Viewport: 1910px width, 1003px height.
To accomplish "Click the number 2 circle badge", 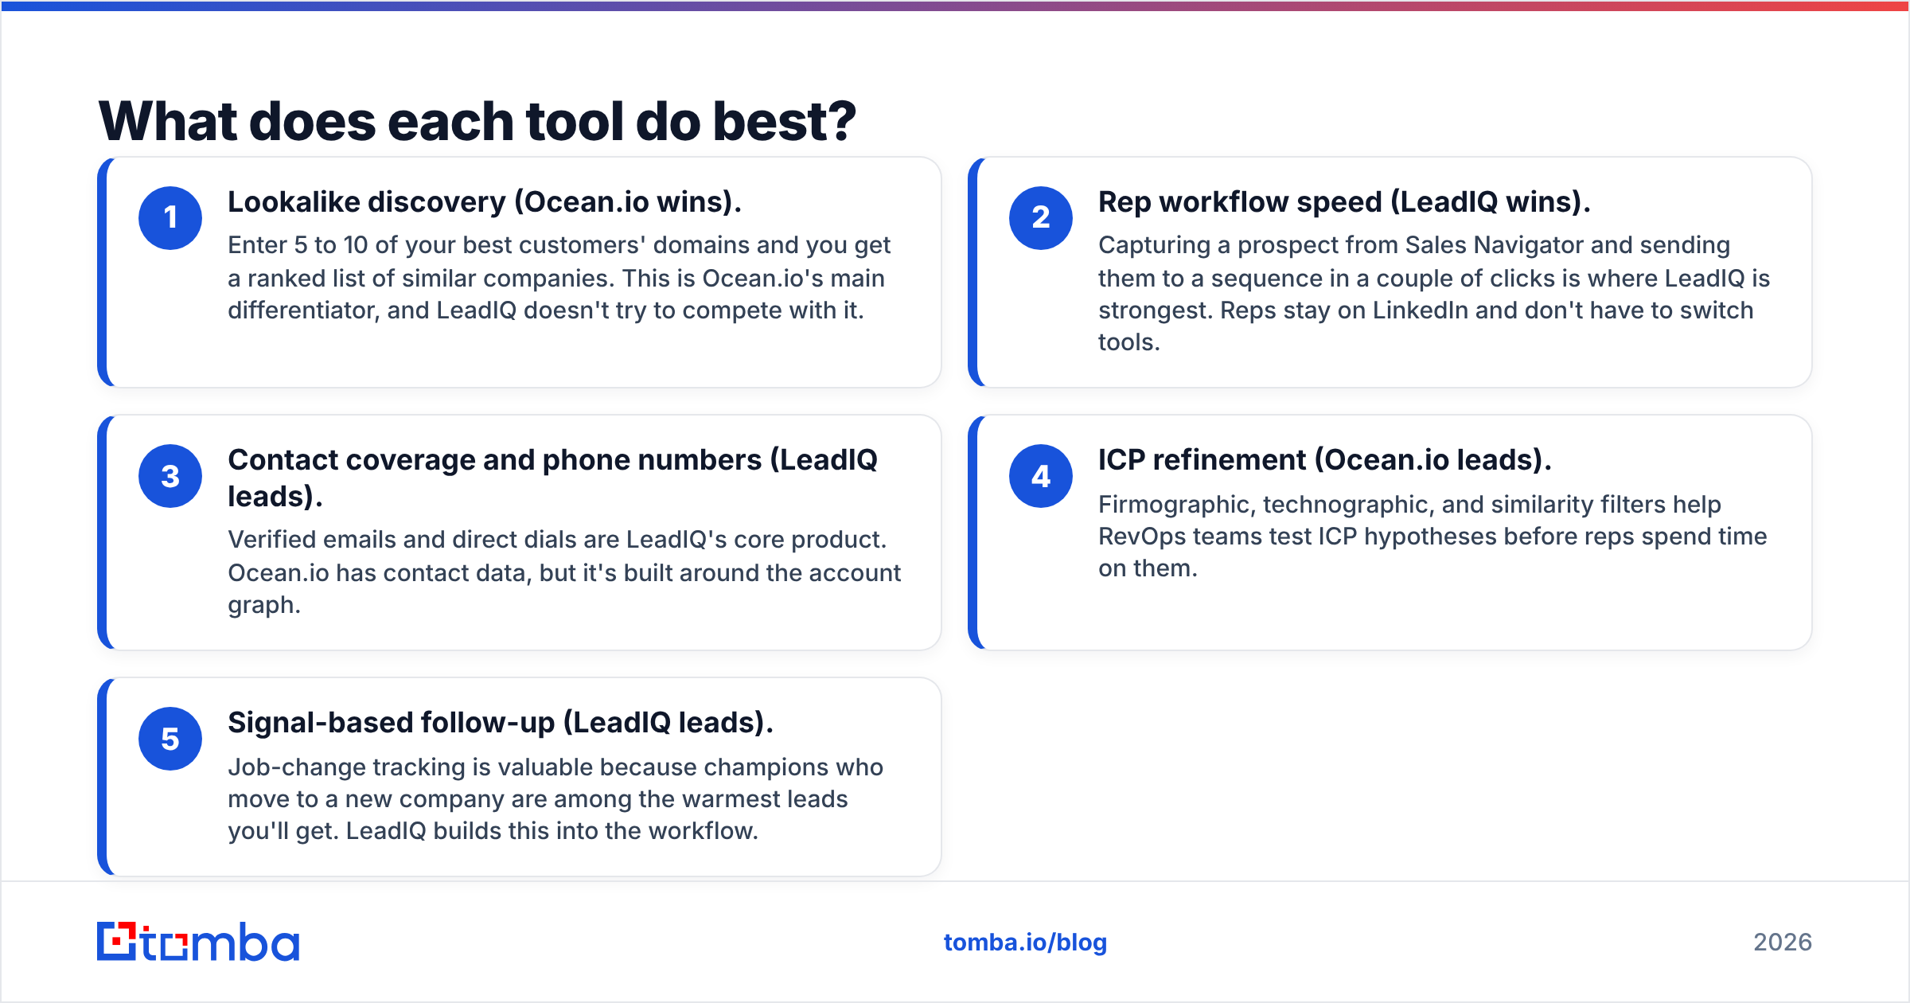I will 1041,218.
